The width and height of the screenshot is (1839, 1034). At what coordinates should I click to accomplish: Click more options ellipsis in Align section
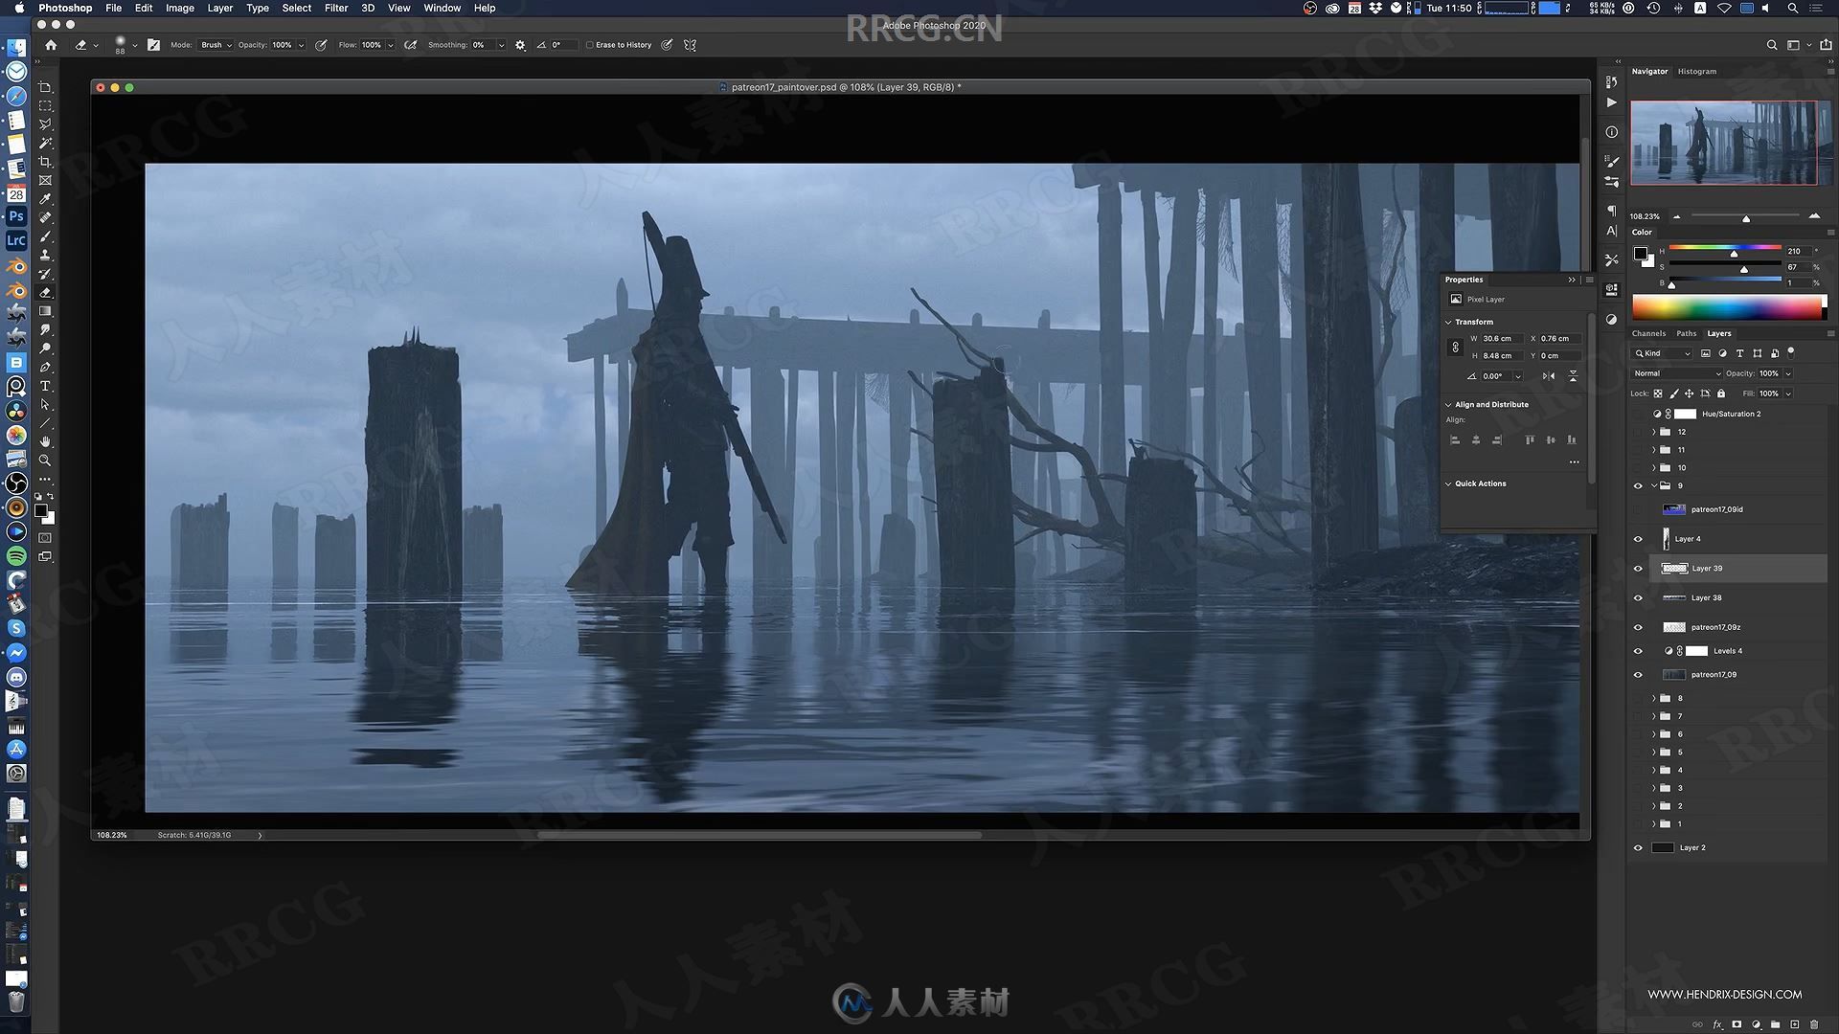(1574, 462)
